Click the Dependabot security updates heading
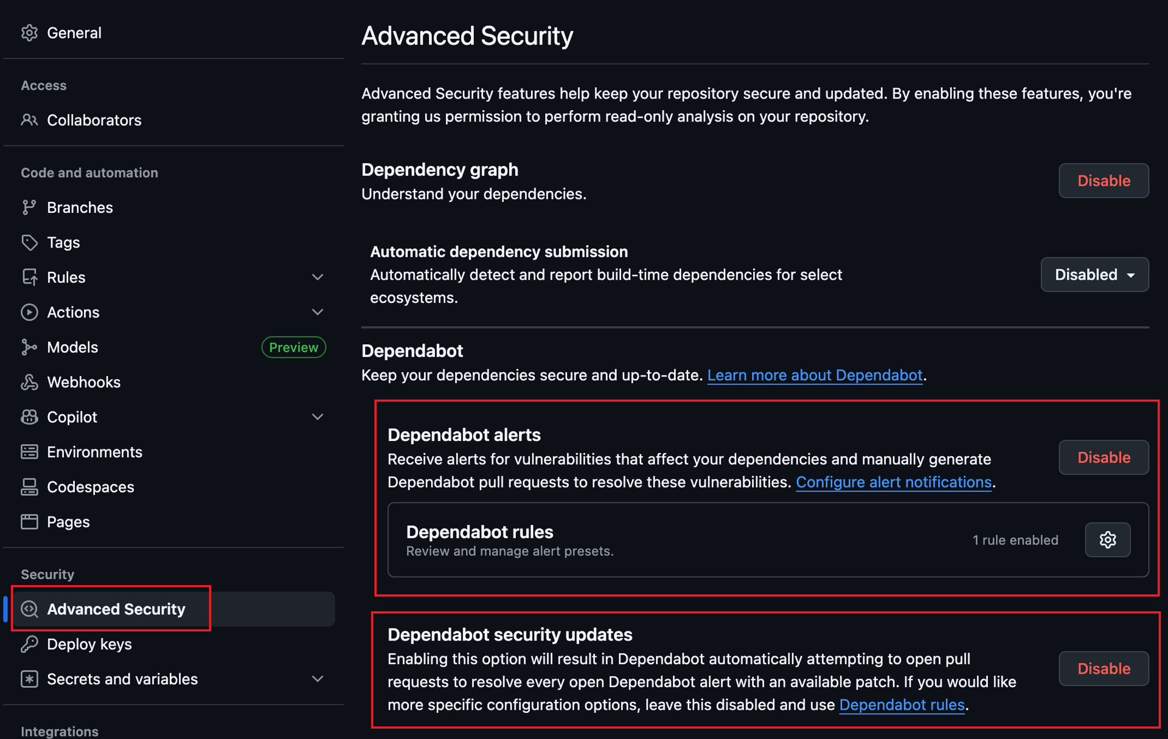Screen dimensions: 1168x739 tap(510, 634)
